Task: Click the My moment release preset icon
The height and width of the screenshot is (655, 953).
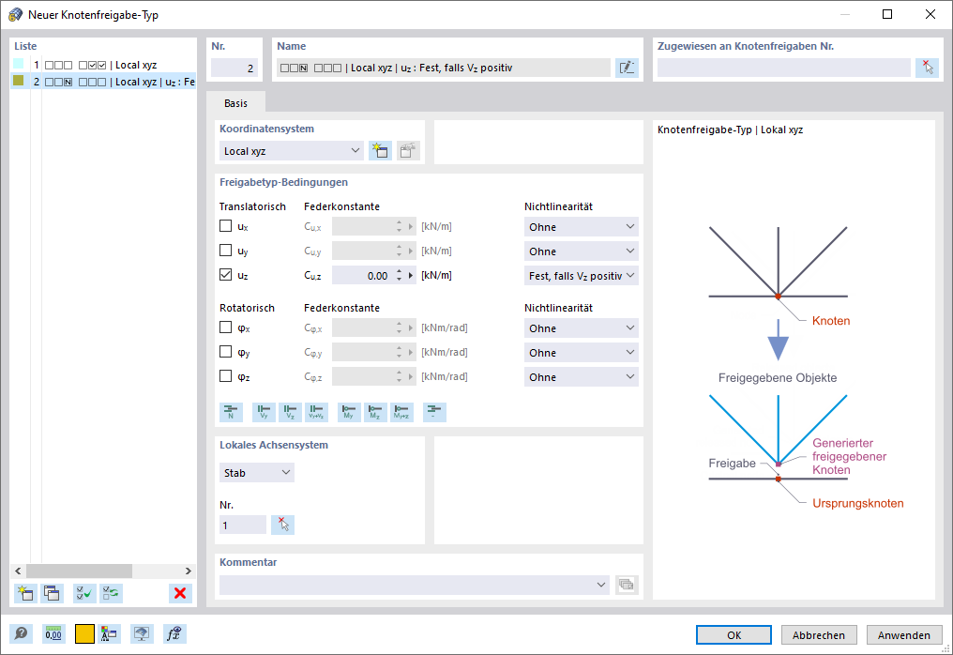Action: pyautogui.click(x=349, y=412)
